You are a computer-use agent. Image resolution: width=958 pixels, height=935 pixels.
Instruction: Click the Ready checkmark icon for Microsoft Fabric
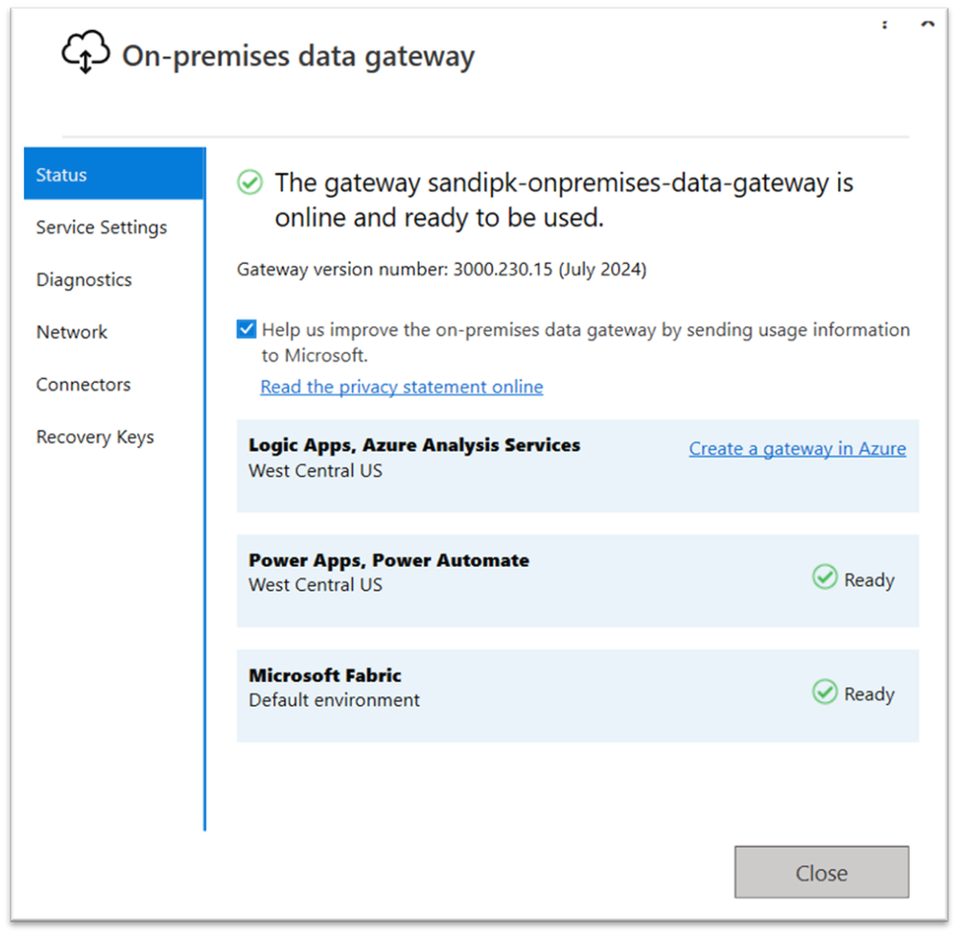(x=825, y=691)
